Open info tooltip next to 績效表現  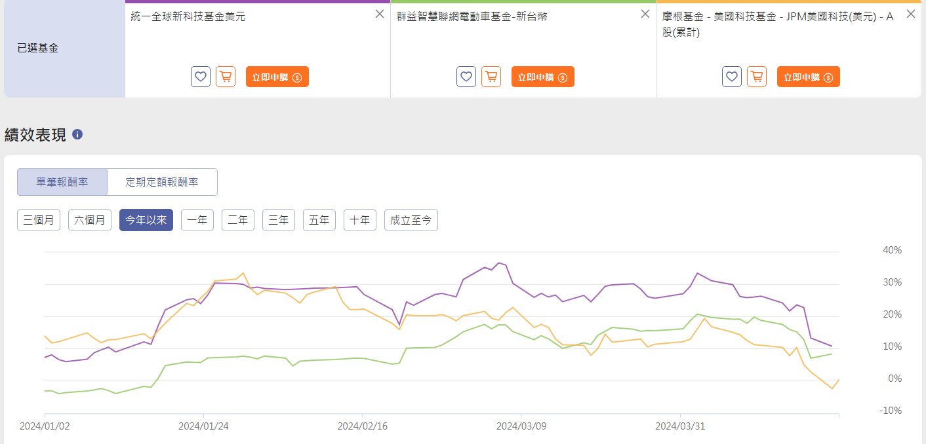pyautogui.click(x=77, y=134)
